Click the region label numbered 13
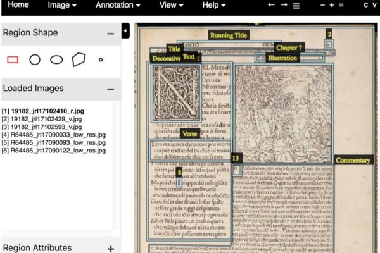The height and width of the screenshot is (253, 380). click(x=236, y=158)
